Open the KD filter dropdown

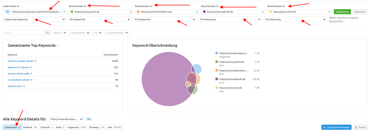(x=98, y=33)
